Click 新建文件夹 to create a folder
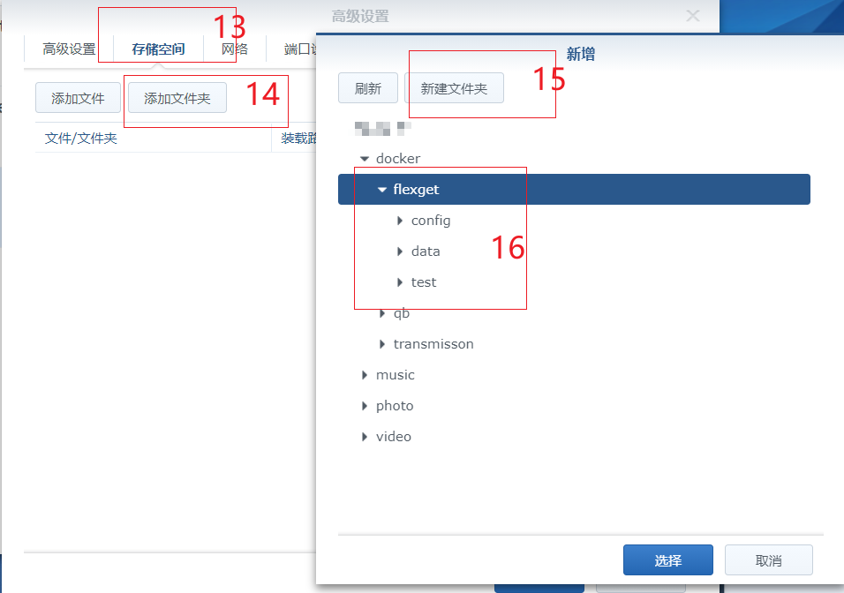Screen dimensions: 844x593 pos(455,87)
